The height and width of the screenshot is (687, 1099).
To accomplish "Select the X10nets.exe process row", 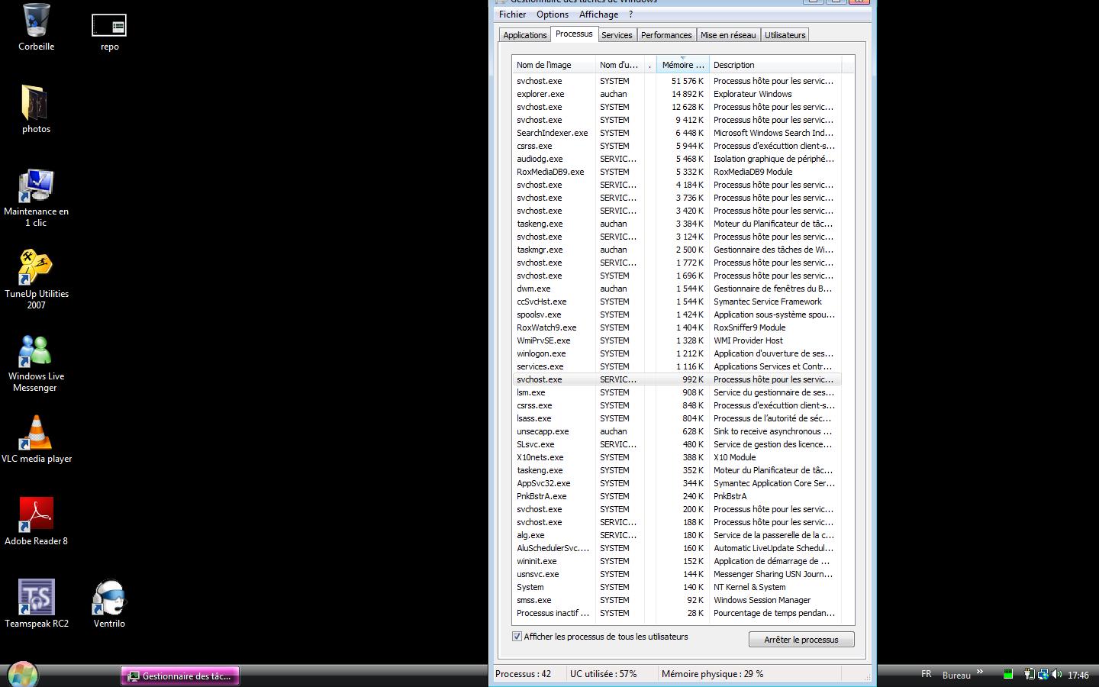I will coord(676,457).
